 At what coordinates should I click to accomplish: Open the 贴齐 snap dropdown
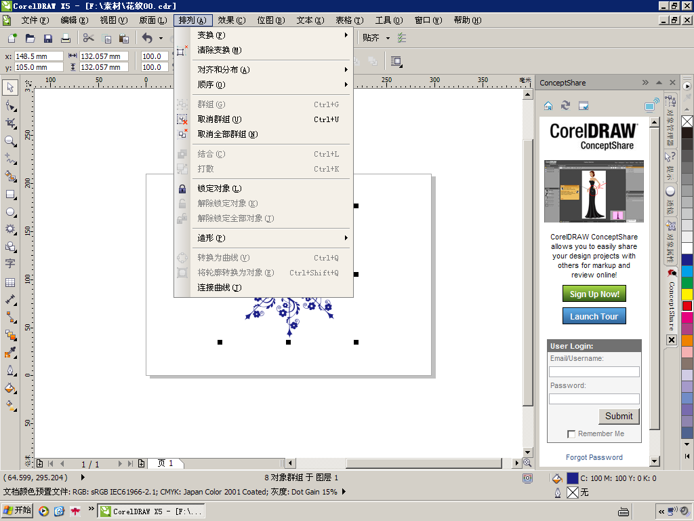388,38
